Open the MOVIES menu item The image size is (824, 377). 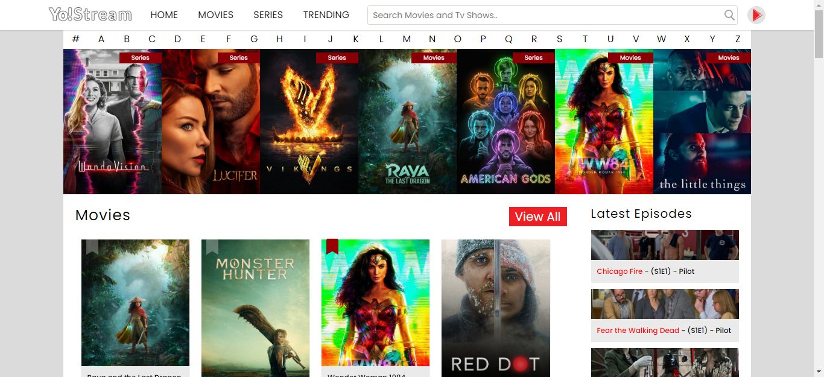215,15
